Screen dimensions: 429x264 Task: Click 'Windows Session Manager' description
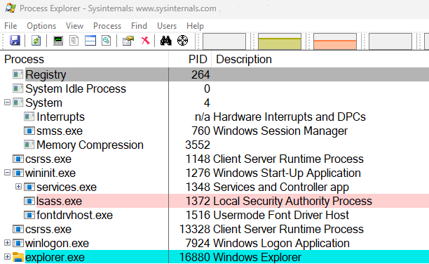point(280,131)
